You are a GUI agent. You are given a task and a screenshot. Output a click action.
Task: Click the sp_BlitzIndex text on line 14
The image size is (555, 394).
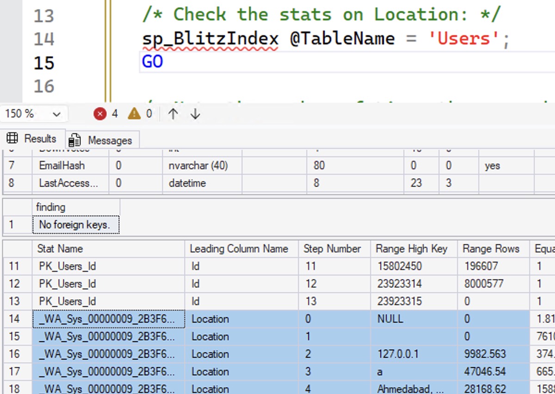click(x=210, y=39)
